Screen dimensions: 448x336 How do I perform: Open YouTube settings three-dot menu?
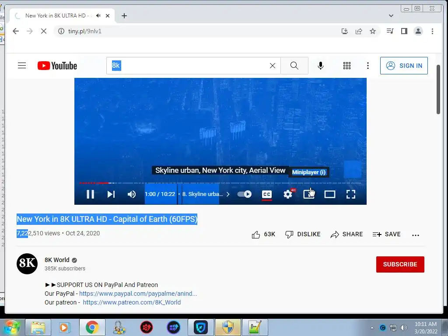367,66
